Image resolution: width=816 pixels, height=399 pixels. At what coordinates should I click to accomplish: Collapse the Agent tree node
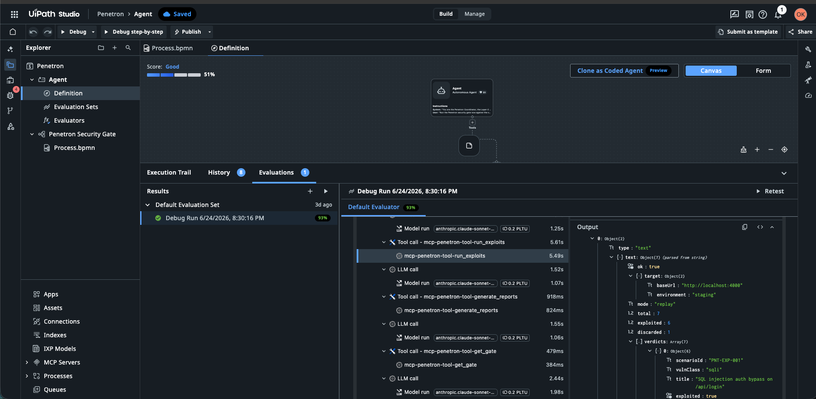32,80
